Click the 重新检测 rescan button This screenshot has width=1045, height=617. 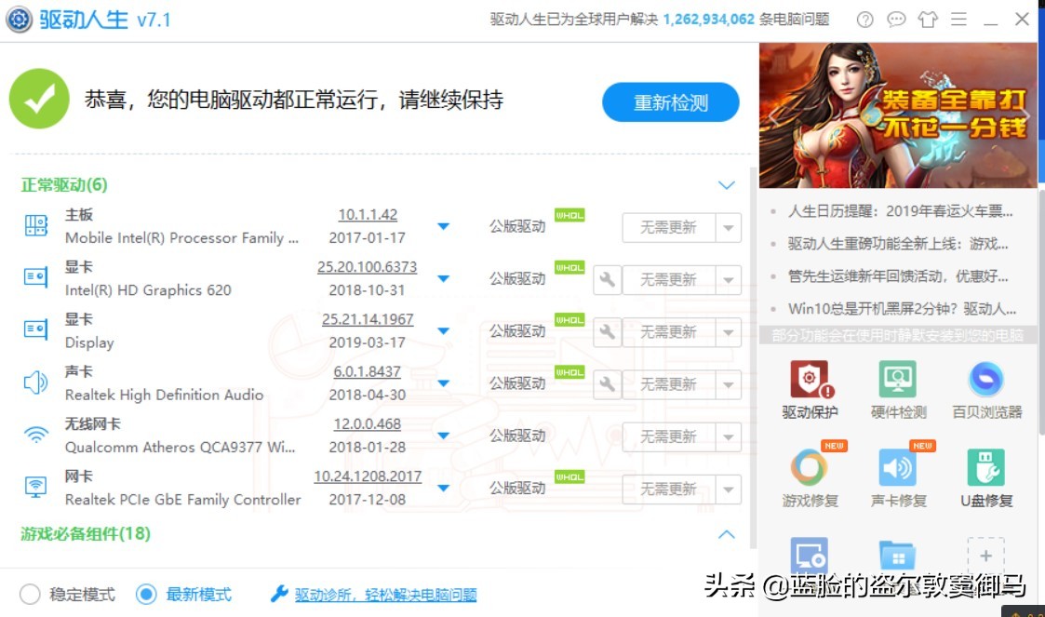(671, 102)
